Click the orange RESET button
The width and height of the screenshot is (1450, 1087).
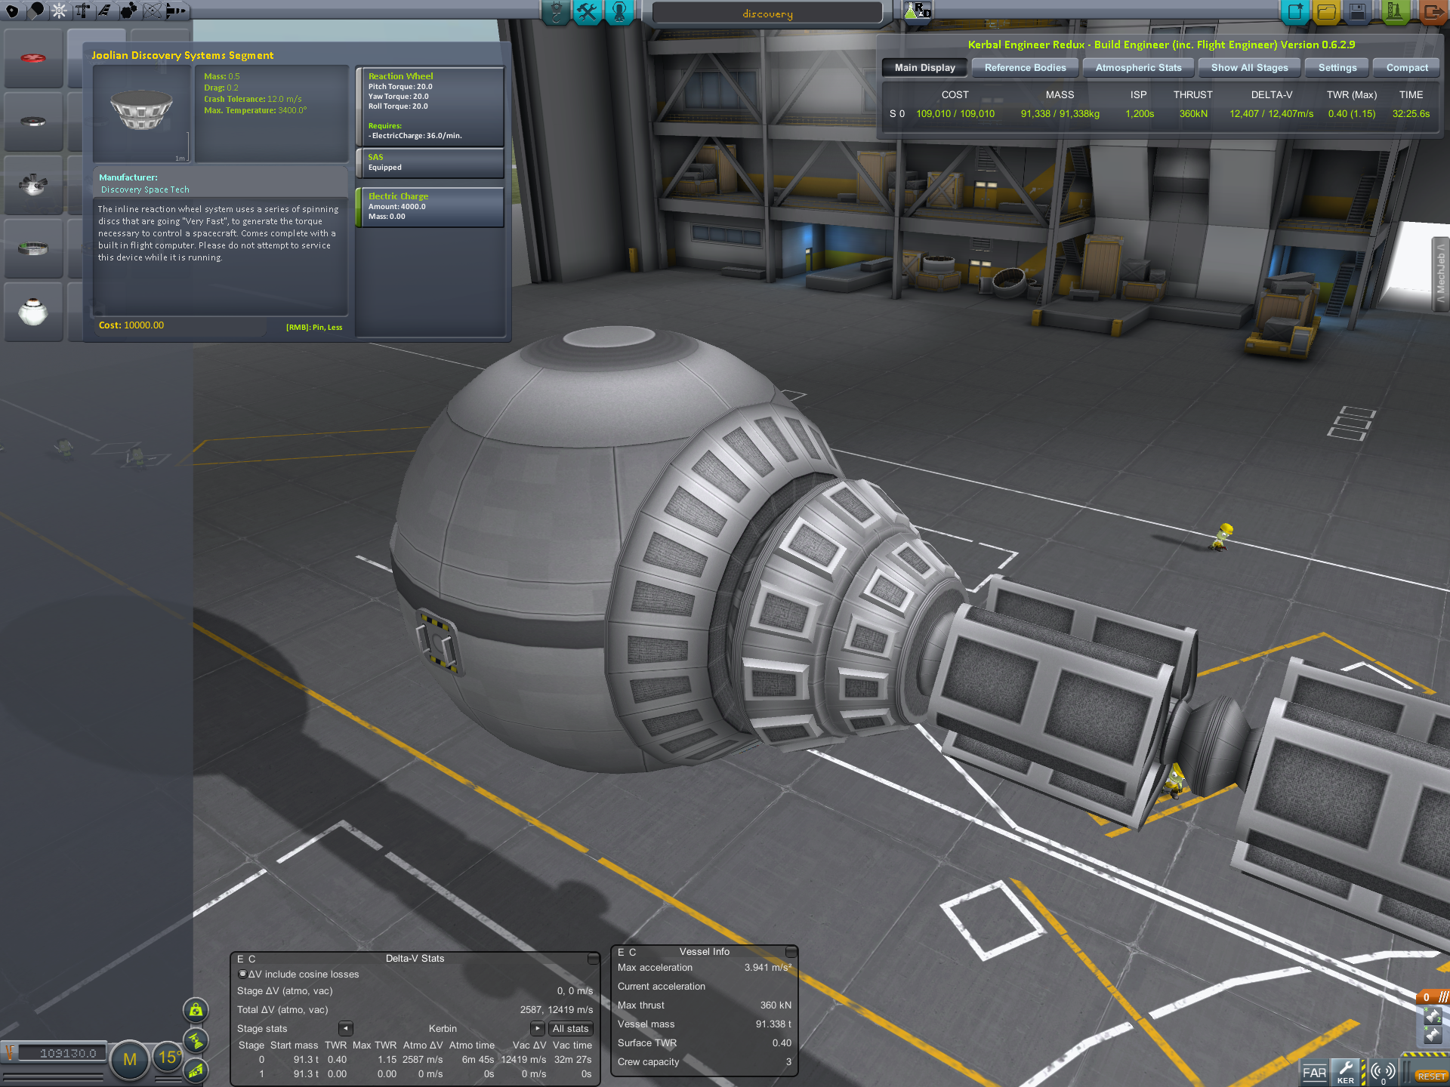click(1431, 1076)
